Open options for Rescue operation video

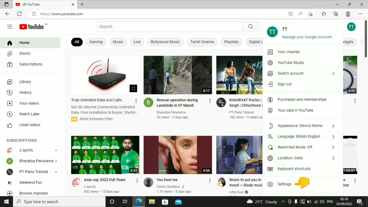(210, 101)
